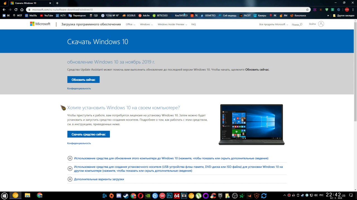The image size is (357, 200).
Task: Open the FACEIT bookmark
Action: [x=245, y=16]
